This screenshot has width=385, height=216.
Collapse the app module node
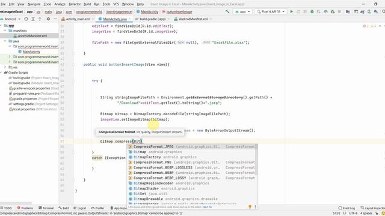coord(1,25)
